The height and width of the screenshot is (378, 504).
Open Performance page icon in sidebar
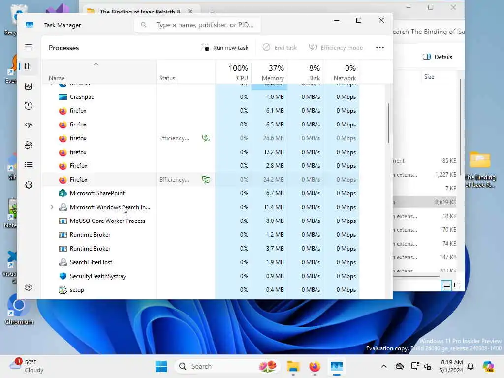click(x=29, y=86)
